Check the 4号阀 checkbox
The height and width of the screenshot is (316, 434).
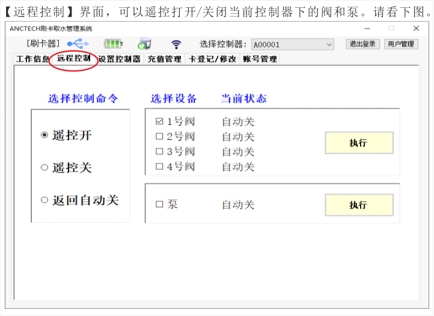click(x=159, y=166)
